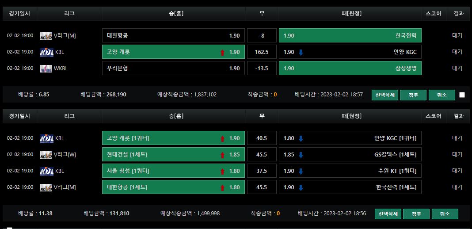Image resolution: width=472 pixels, height=229 pixels.
Task: Click the KBL logo in the 고양 캐롯 [1쿼터] row
Action: [x=47, y=138]
